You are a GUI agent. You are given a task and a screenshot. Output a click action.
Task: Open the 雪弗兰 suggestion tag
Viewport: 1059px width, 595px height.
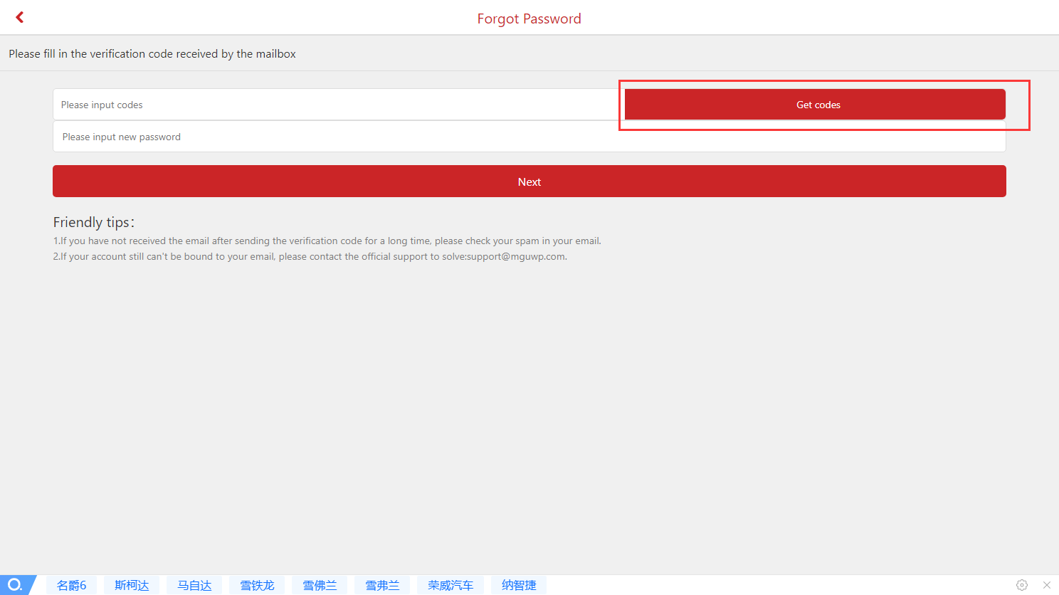click(x=382, y=585)
